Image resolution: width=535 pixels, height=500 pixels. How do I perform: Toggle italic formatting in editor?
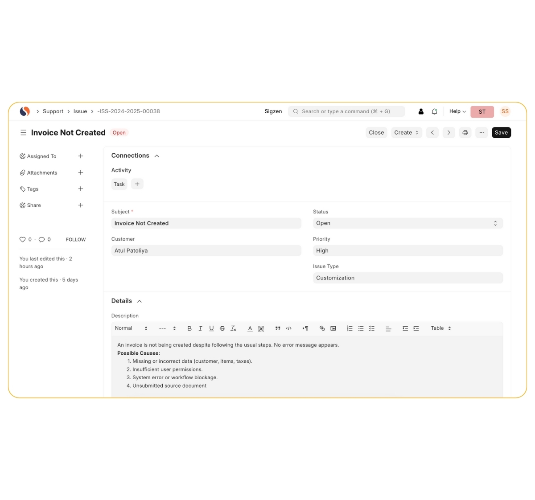[x=200, y=328]
